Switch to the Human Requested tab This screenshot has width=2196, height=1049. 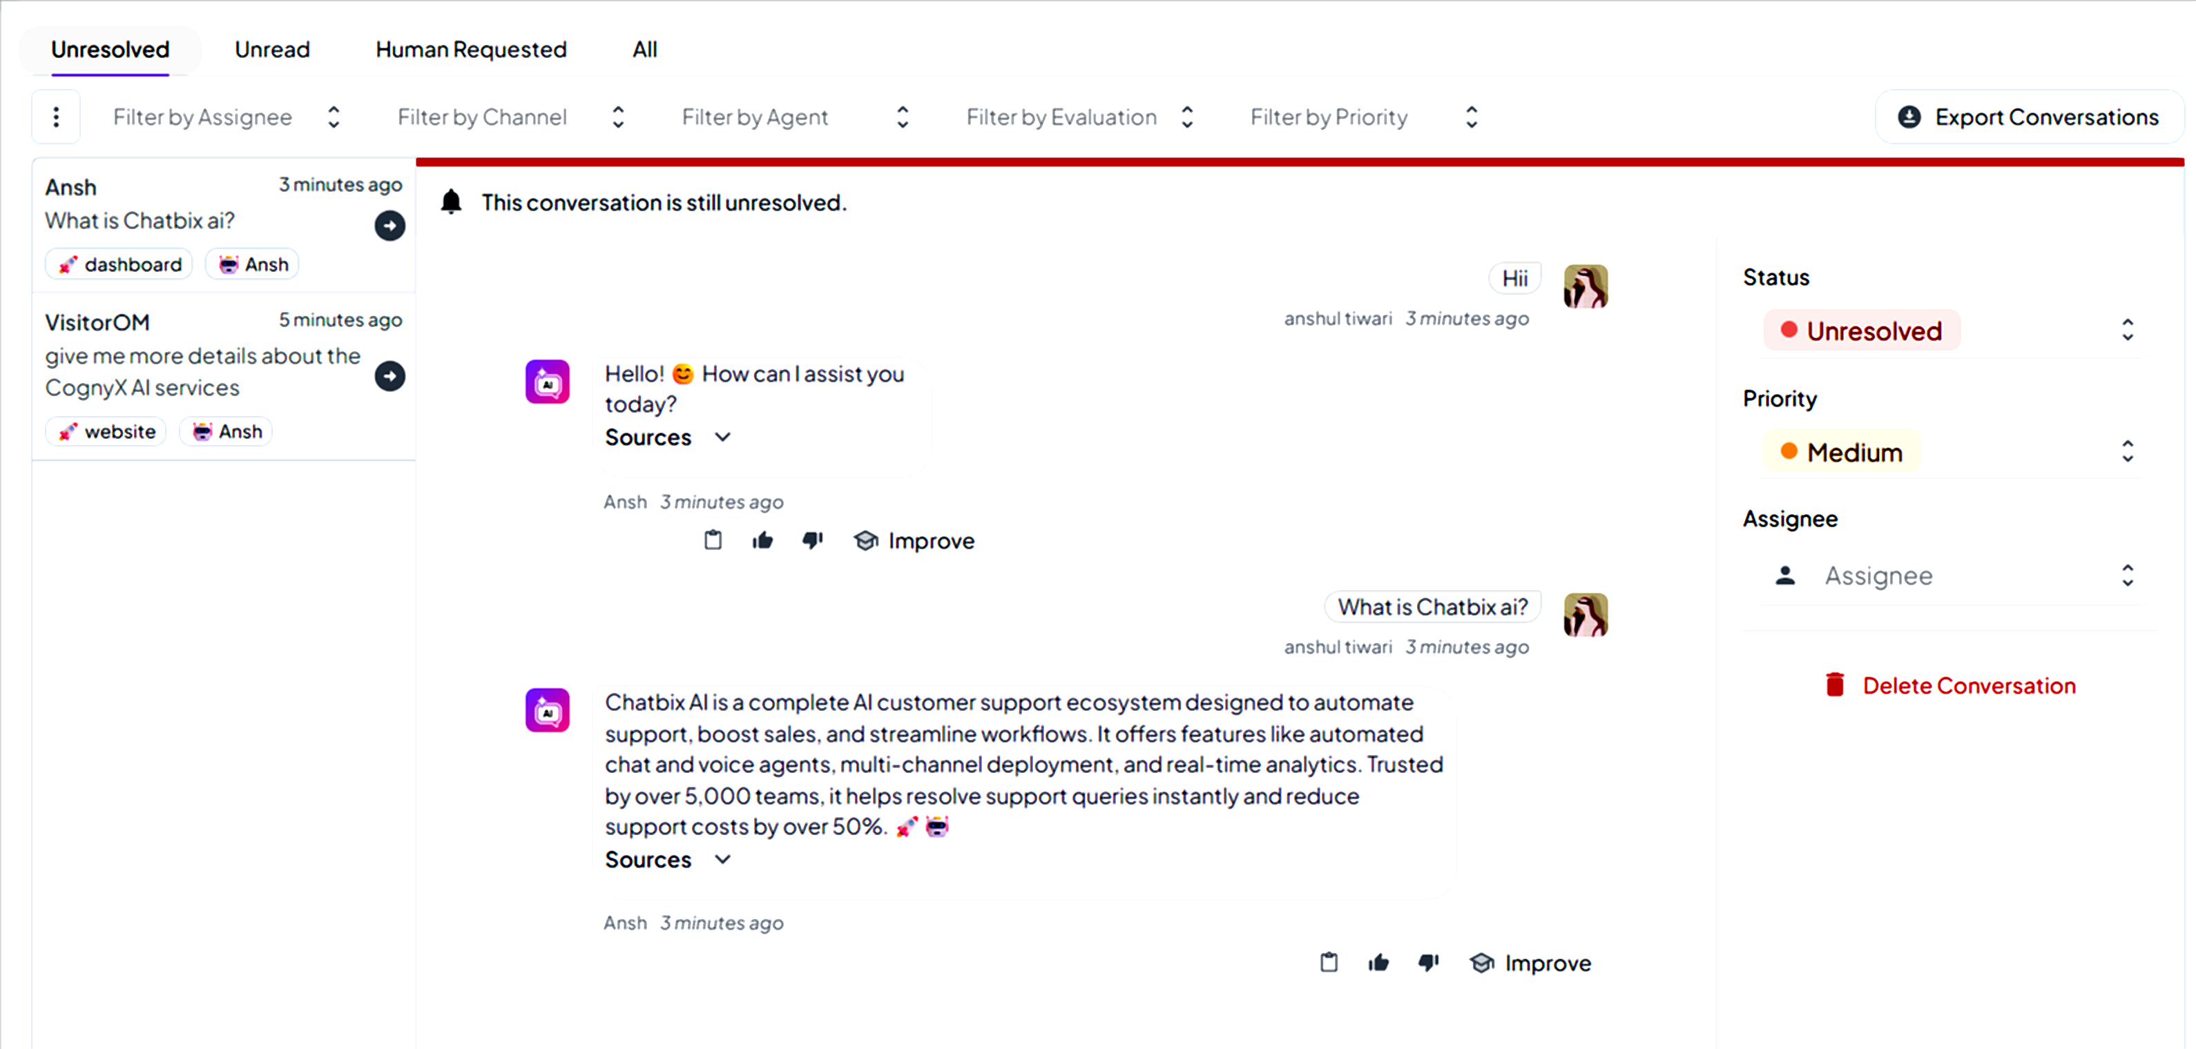click(470, 50)
